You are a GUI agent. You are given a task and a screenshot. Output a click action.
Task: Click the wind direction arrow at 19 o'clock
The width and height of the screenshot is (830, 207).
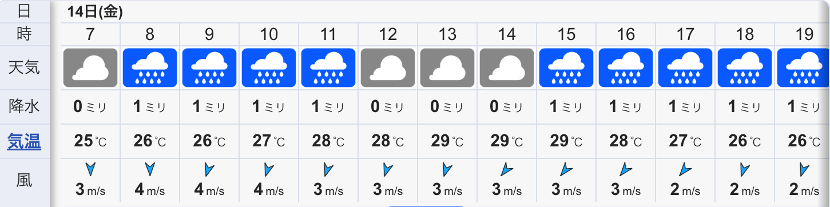coord(804,169)
